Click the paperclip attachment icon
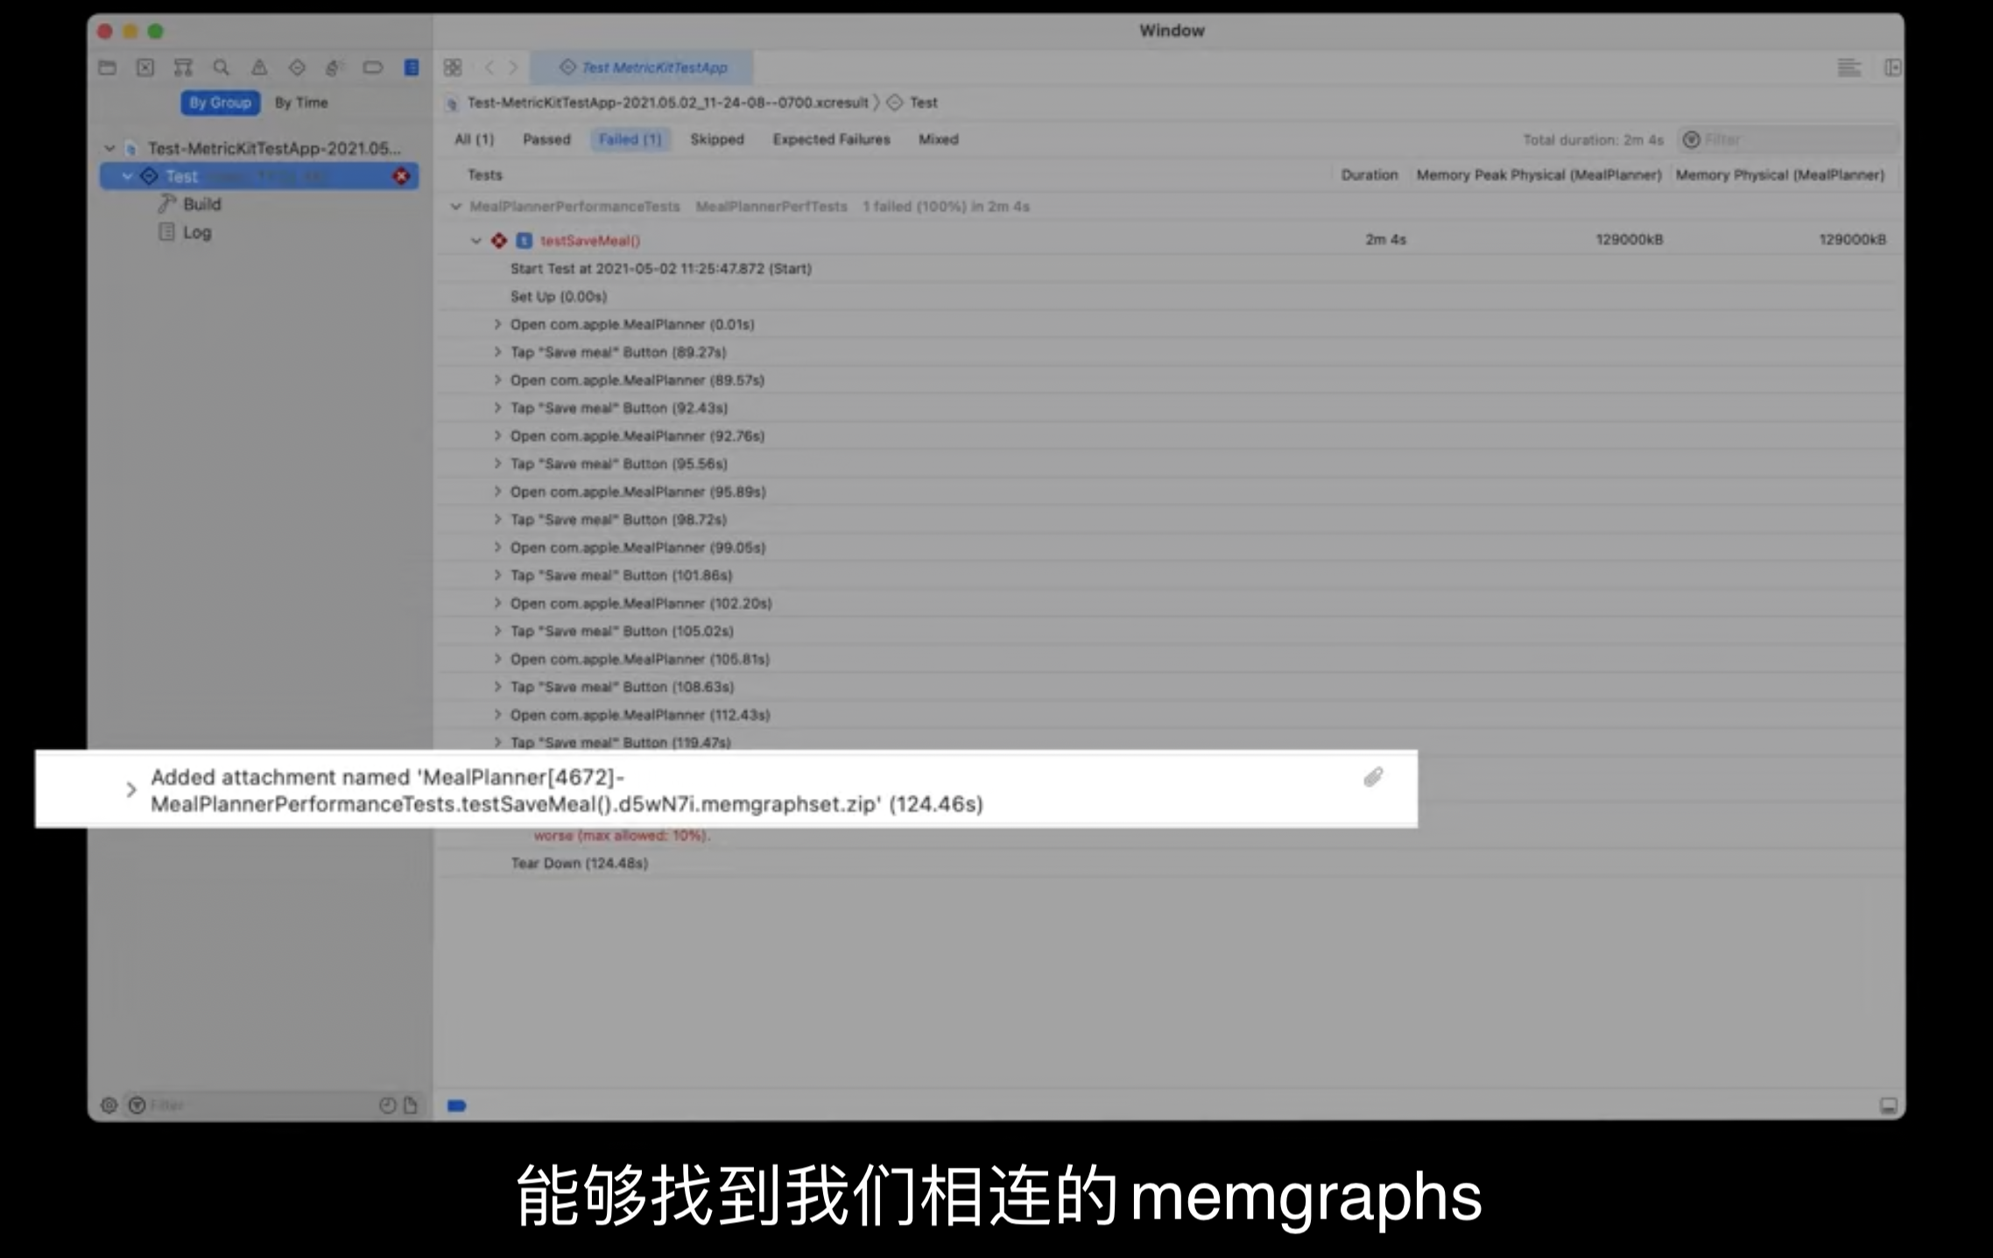Viewport: 1993px width, 1258px height. click(x=1373, y=777)
